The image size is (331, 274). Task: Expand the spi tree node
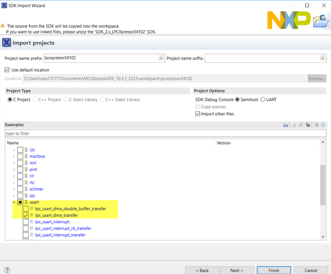pos(14,196)
